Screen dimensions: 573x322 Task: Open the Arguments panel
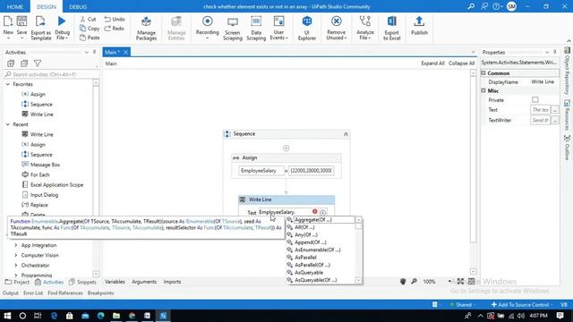[x=144, y=282]
